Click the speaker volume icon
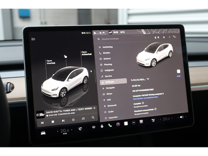 (x=181, y=117)
